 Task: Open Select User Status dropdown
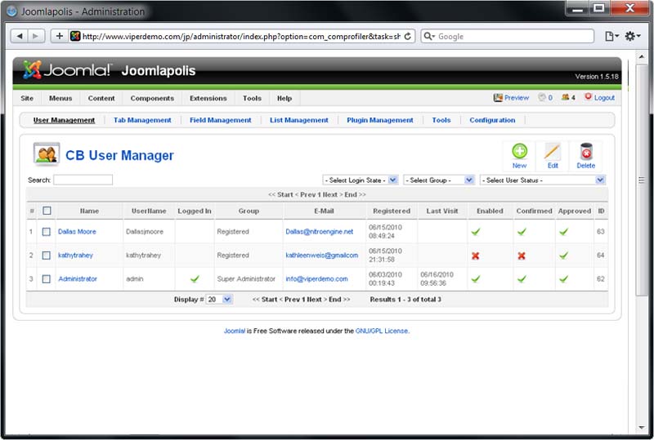542,180
